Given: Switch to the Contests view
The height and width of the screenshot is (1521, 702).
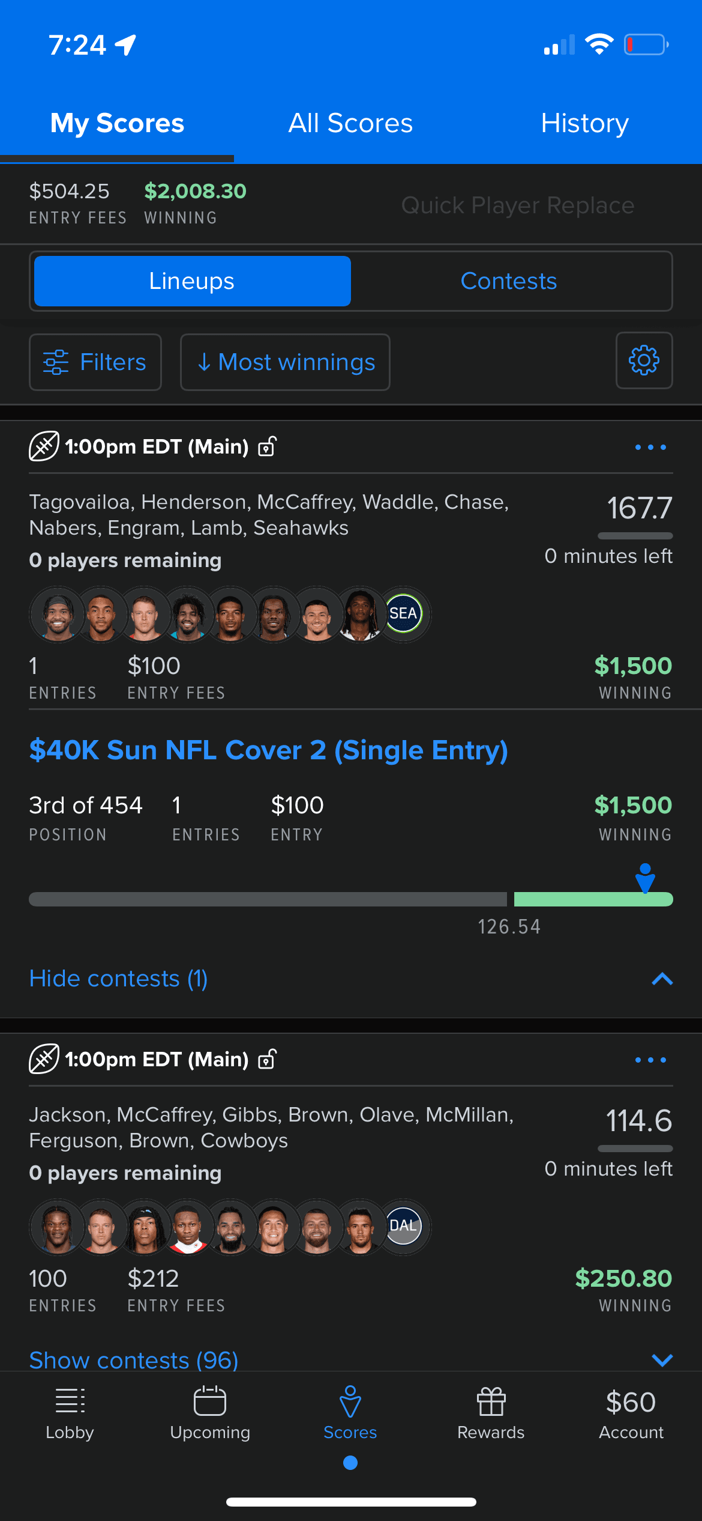Looking at the screenshot, I should [x=509, y=281].
